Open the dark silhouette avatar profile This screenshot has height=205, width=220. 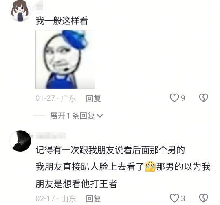20,141
